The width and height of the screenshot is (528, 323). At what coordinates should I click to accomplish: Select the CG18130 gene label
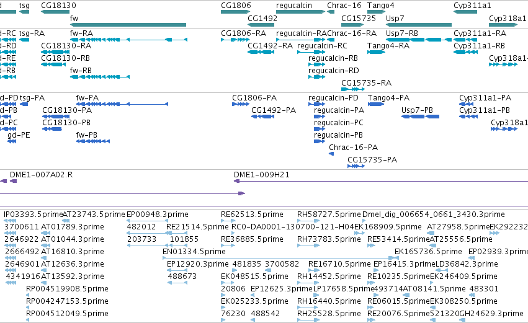(x=58, y=6)
